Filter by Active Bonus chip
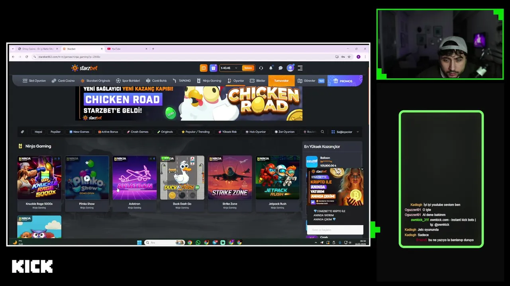Screen dimensions: 510x286 click(x=108, y=132)
